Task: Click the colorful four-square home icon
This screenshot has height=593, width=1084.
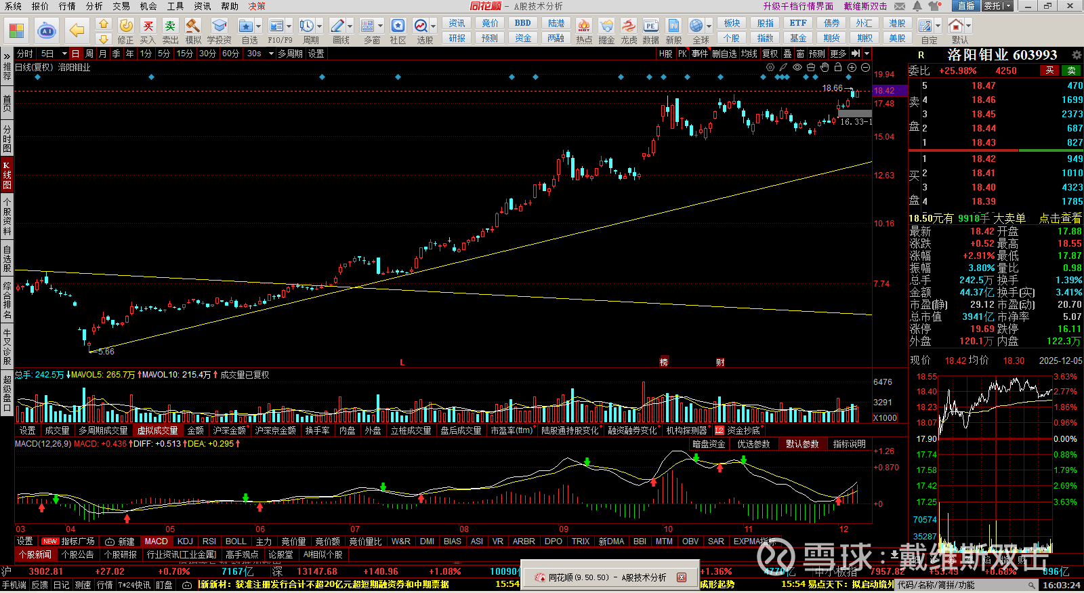Action: [x=16, y=30]
